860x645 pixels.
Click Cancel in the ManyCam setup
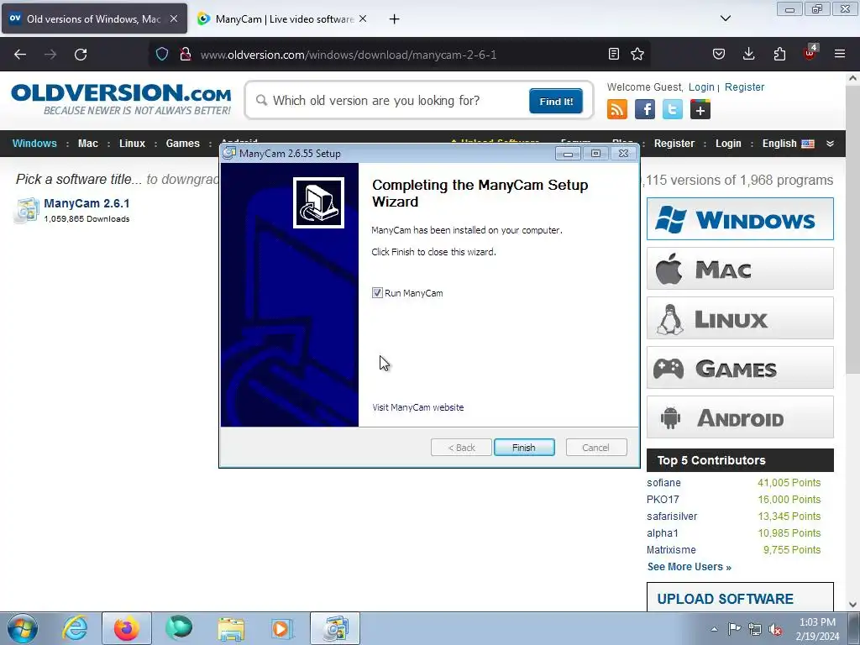click(595, 448)
